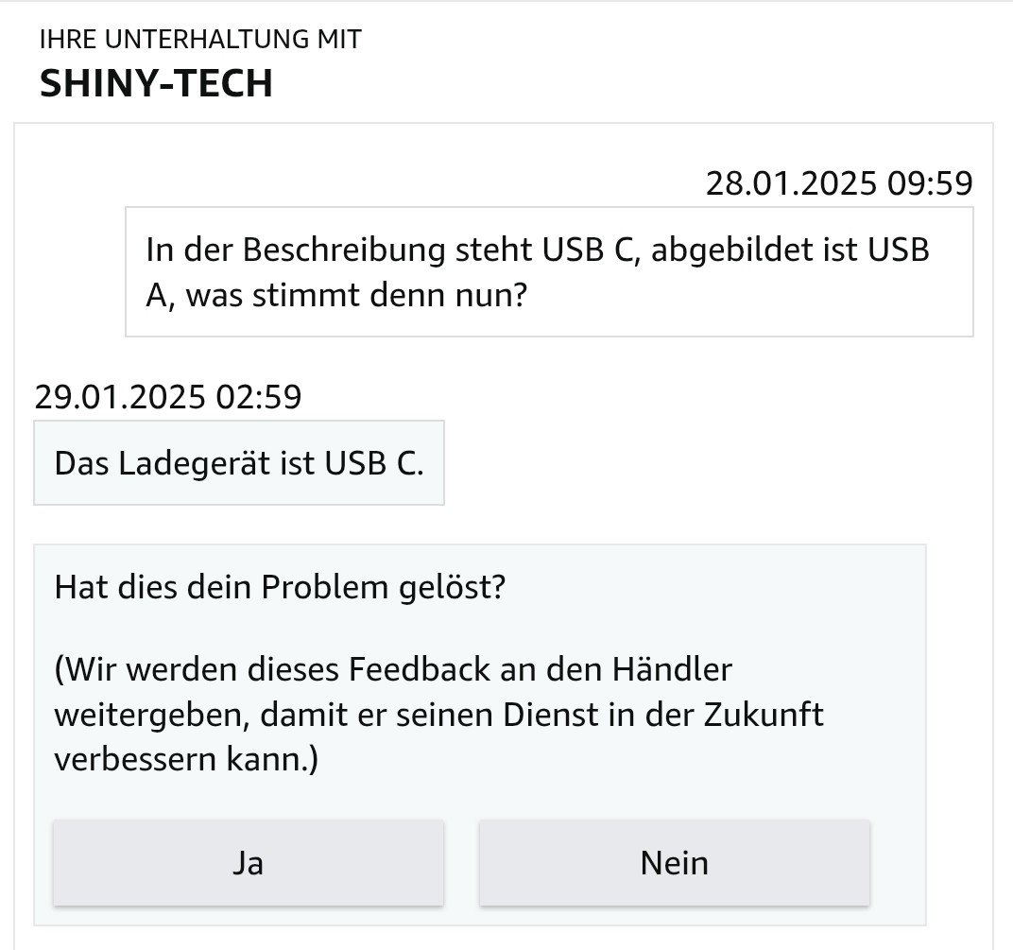Screen dimensions: 1013x950
Task: Click the 'IHRE UNTERHALTUNG MIT' label
Action: click(x=200, y=40)
